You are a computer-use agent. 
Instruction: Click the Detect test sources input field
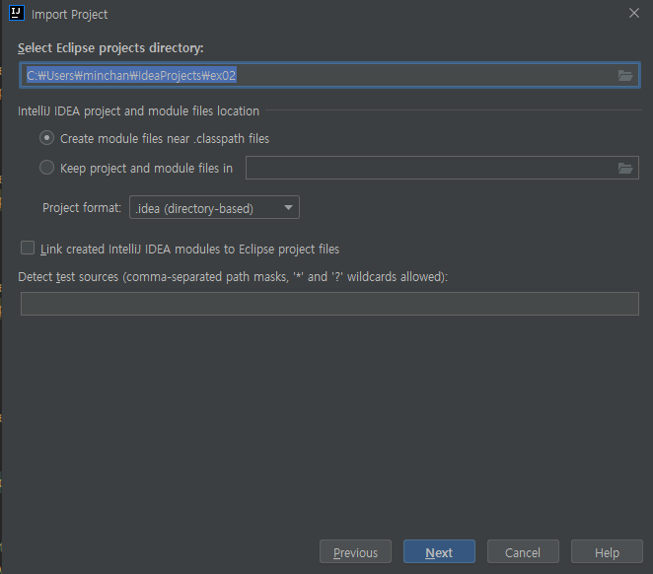pos(329,304)
